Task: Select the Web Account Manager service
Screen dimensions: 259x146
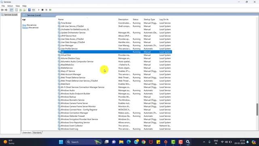Action: coord(115,74)
